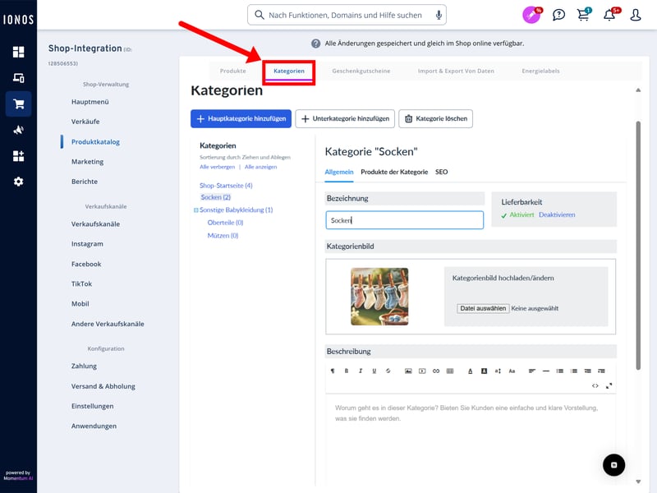This screenshot has width=657, height=493.
Task: Click Datei auswählen upload button
Action: (x=483, y=309)
